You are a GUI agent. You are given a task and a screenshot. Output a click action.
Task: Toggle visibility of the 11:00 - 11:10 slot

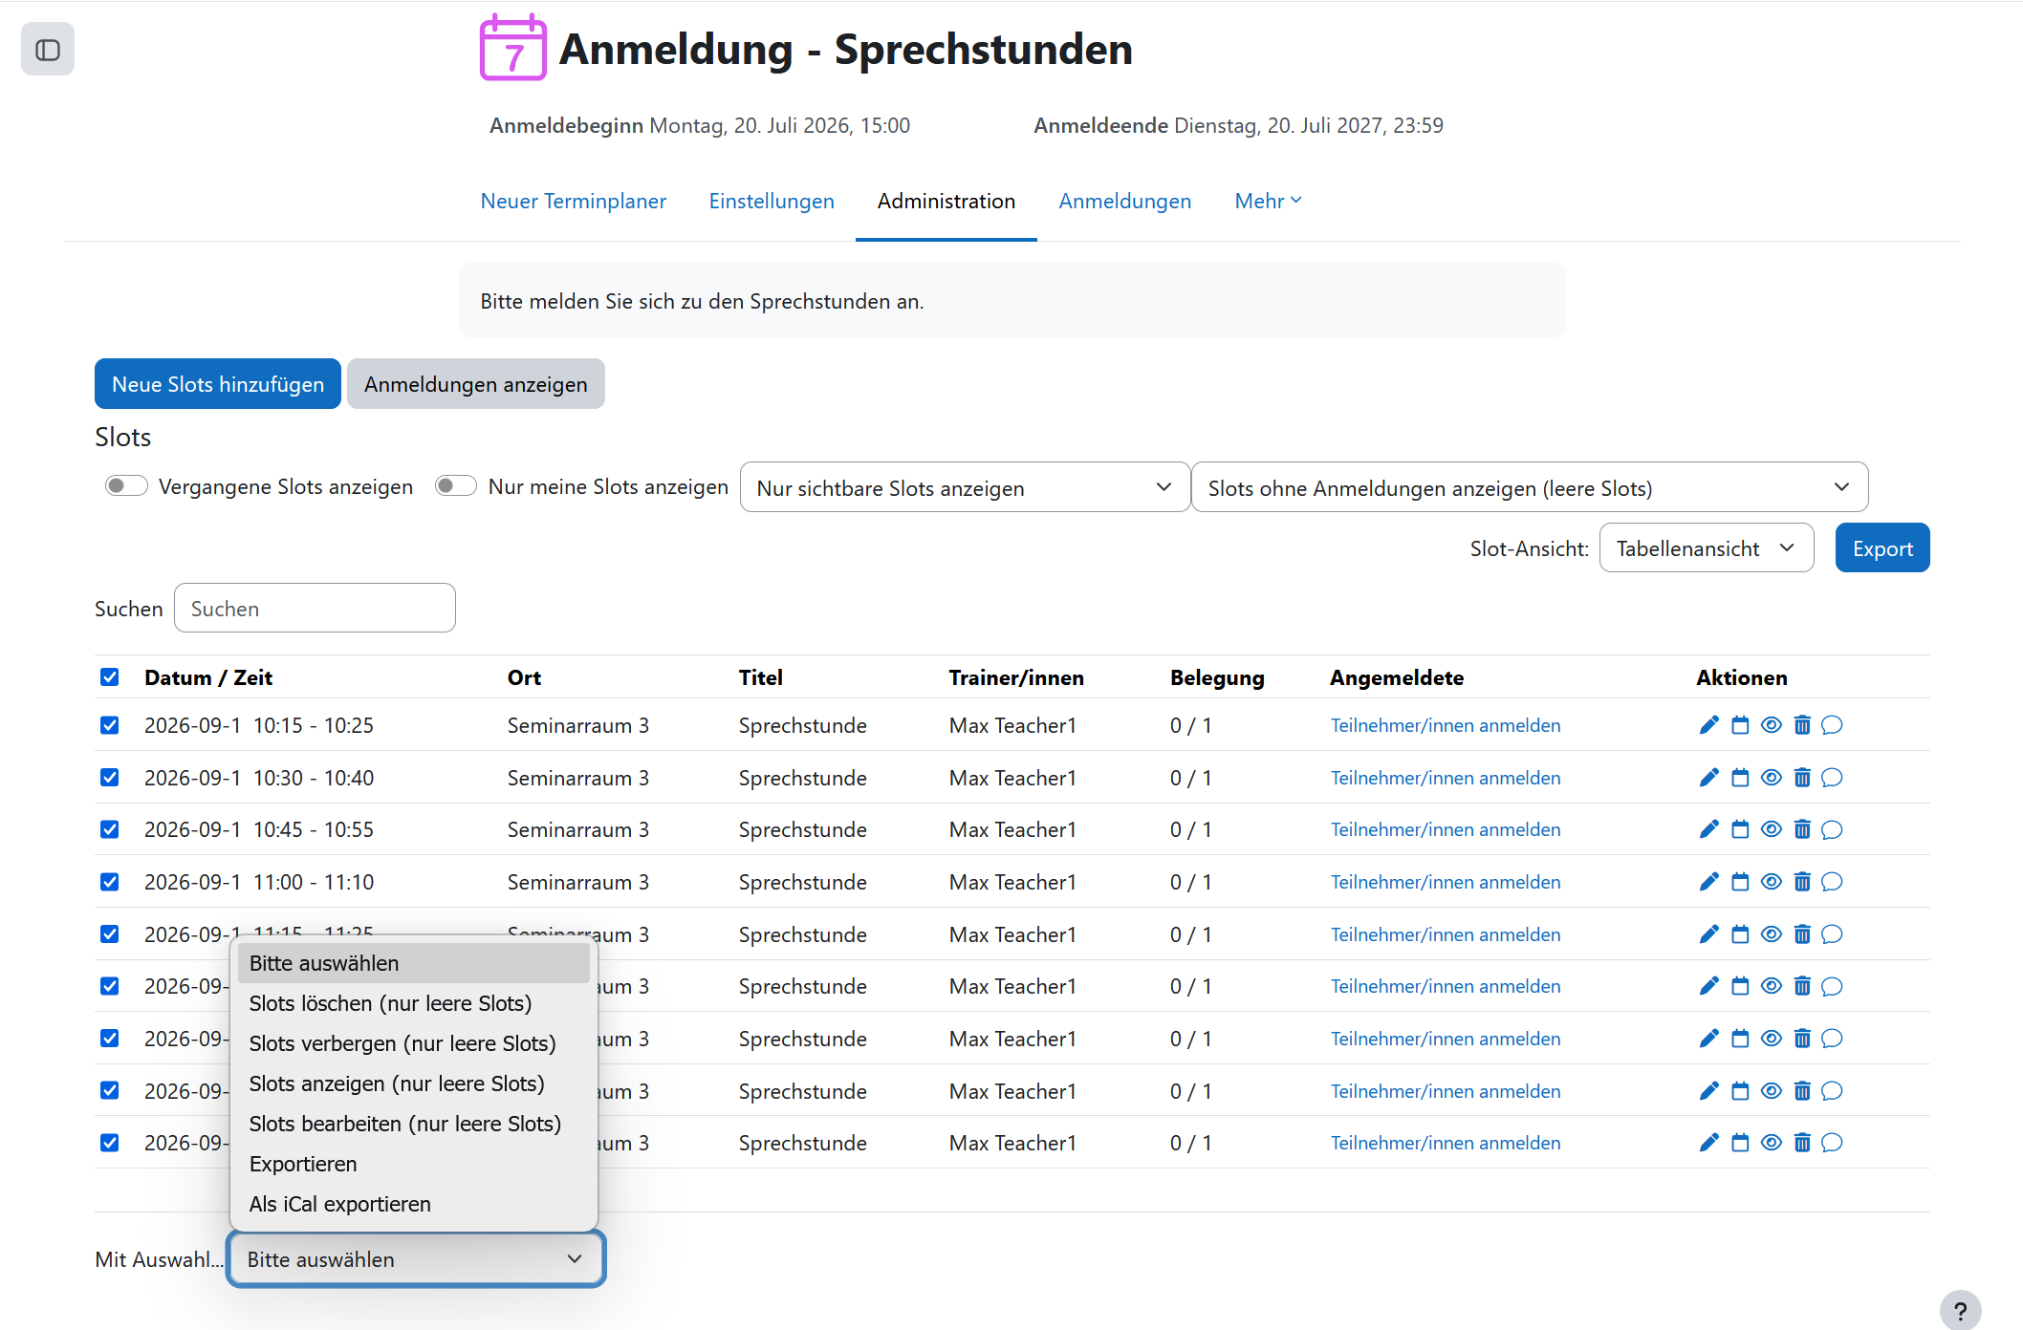point(1772,882)
